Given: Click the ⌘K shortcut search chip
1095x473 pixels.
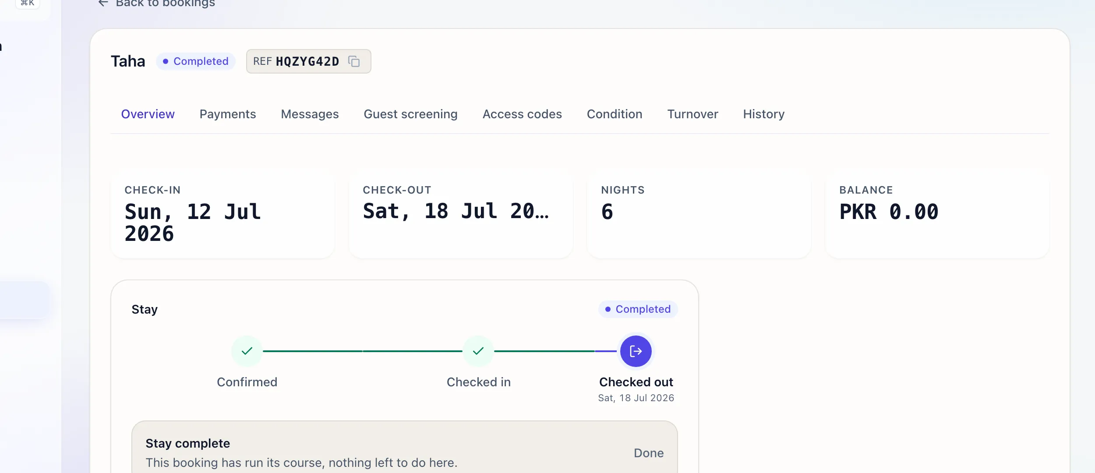Looking at the screenshot, I should coord(28,3).
